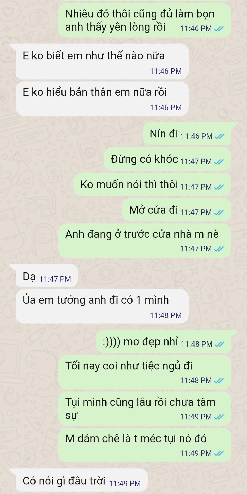Tap the 'Dạ' reply bubble
The width and height of the screenshot is (247, 494).
tap(47, 276)
